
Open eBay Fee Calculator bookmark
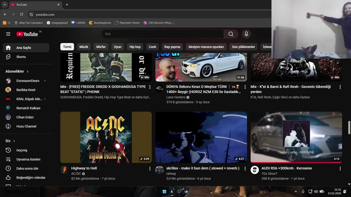[x=29, y=23]
